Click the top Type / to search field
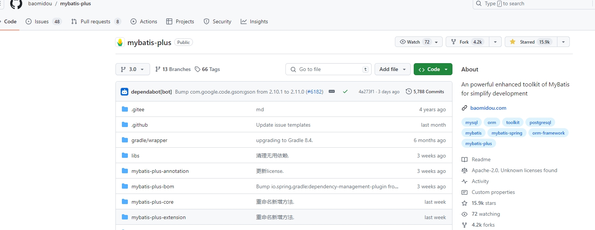595x230 pixels. 534,4
